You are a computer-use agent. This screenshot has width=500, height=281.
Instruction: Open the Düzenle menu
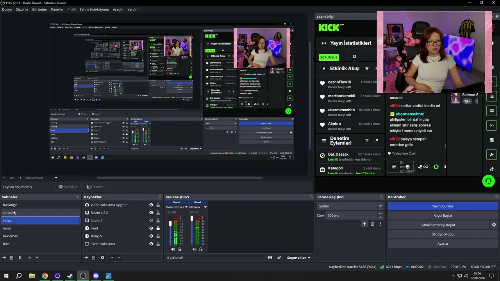[22, 9]
